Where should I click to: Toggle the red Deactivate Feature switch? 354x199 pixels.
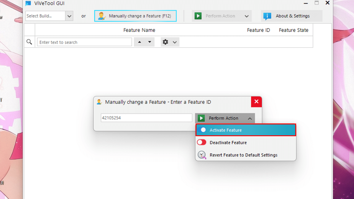[202, 142]
